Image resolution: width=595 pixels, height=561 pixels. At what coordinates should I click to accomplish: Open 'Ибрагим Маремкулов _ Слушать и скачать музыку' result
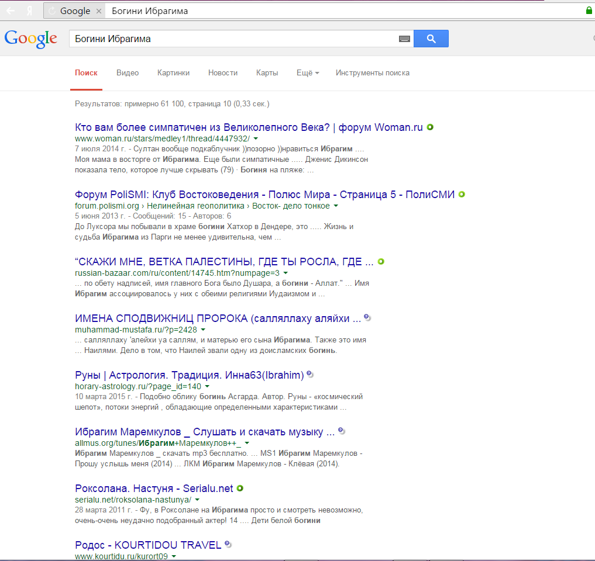(205, 432)
